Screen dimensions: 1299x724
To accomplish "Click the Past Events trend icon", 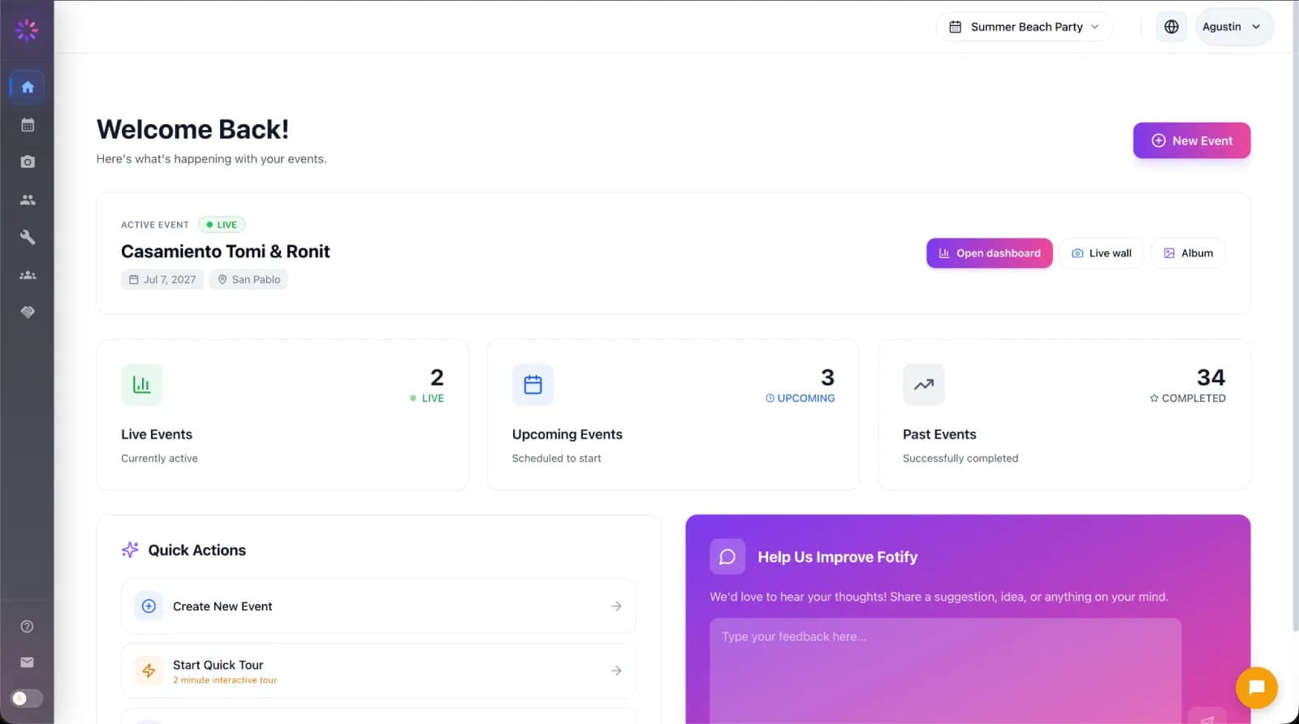I will pos(923,385).
